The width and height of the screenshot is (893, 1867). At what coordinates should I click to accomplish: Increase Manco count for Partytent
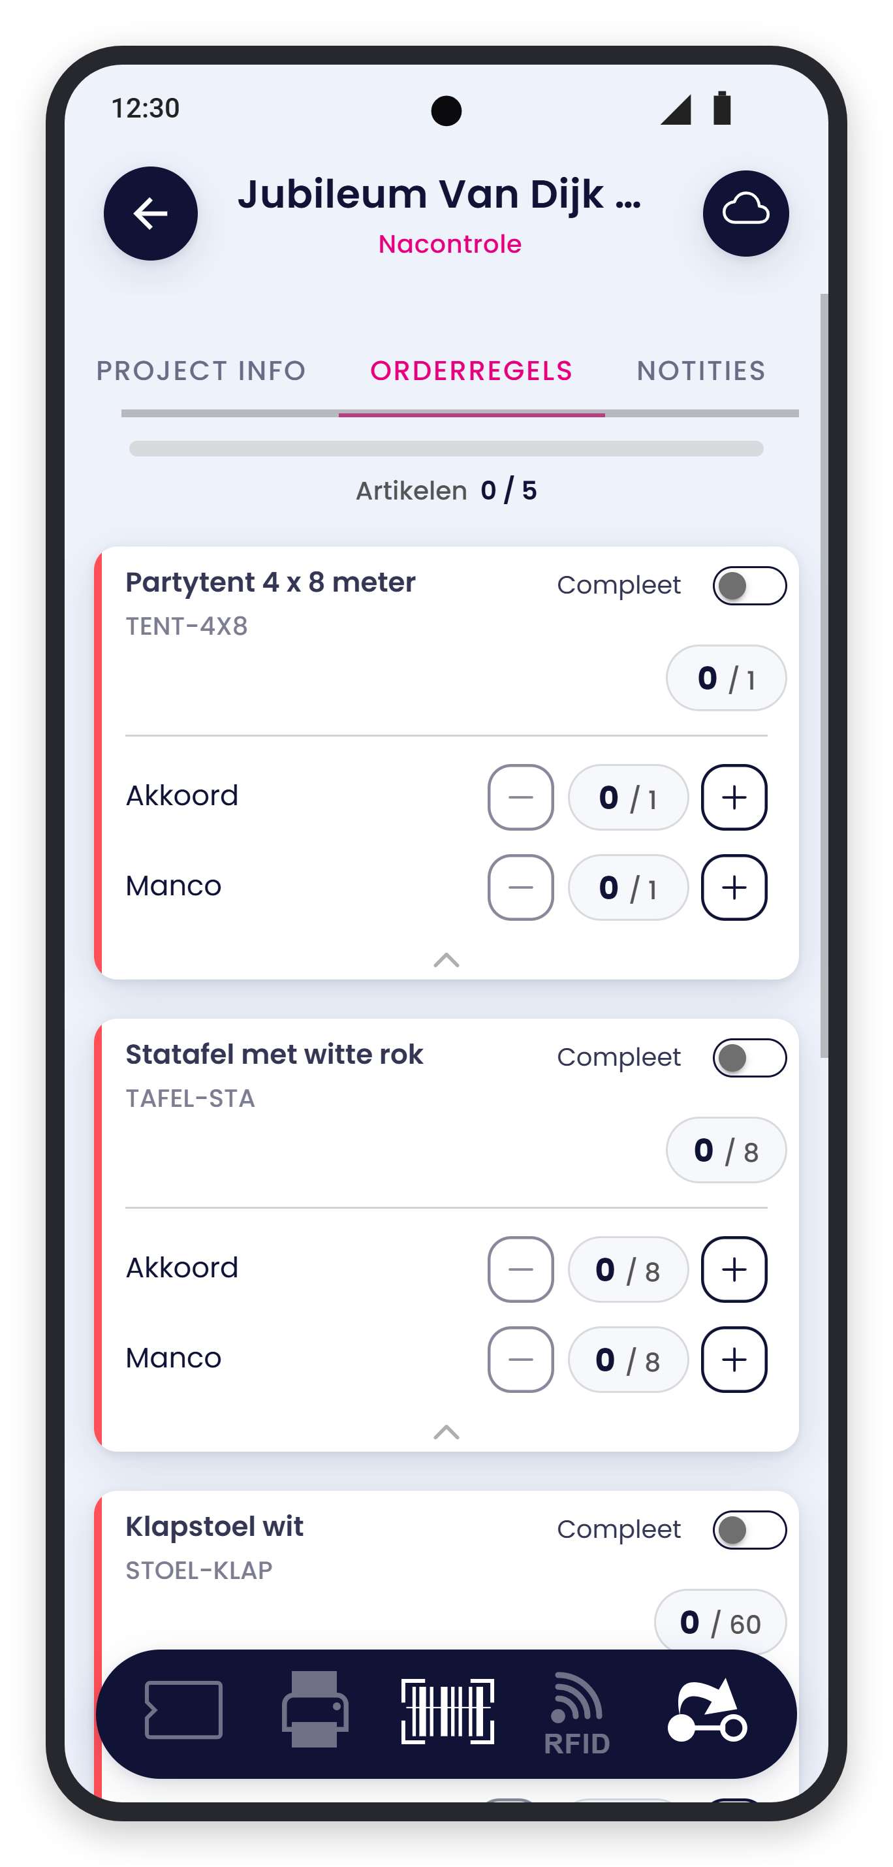(x=734, y=888)
